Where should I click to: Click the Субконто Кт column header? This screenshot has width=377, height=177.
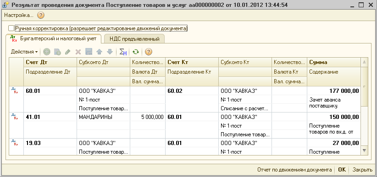(x=245, y=62)
